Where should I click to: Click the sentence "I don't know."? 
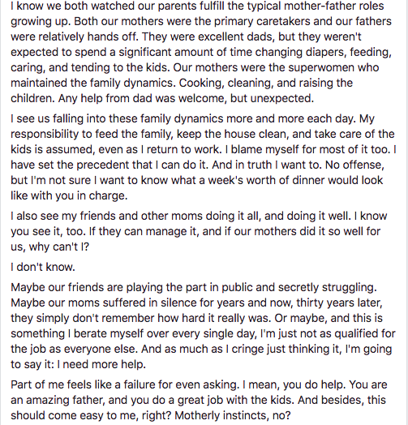[43, 267]
